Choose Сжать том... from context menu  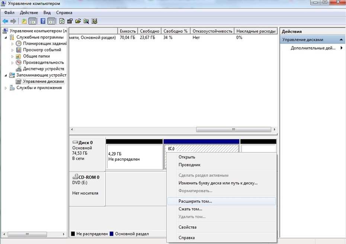click(x=221, y=209)
